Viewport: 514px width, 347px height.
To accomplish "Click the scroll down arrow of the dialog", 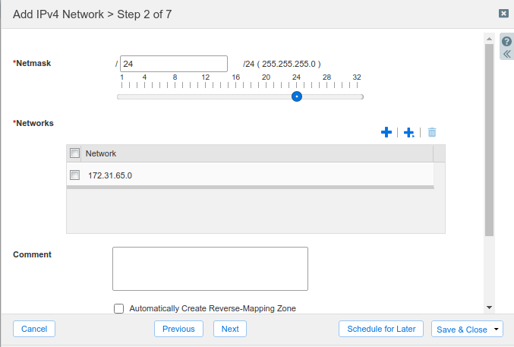I will coord(489,308).
